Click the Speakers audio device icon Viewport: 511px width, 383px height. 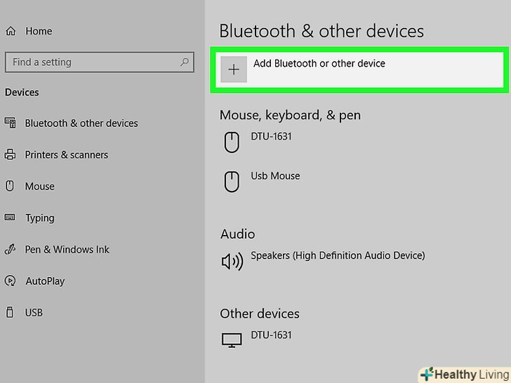pos(232,262)
